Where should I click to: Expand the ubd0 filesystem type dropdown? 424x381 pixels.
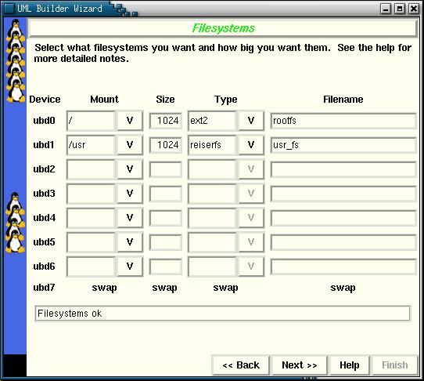(251, 120)
